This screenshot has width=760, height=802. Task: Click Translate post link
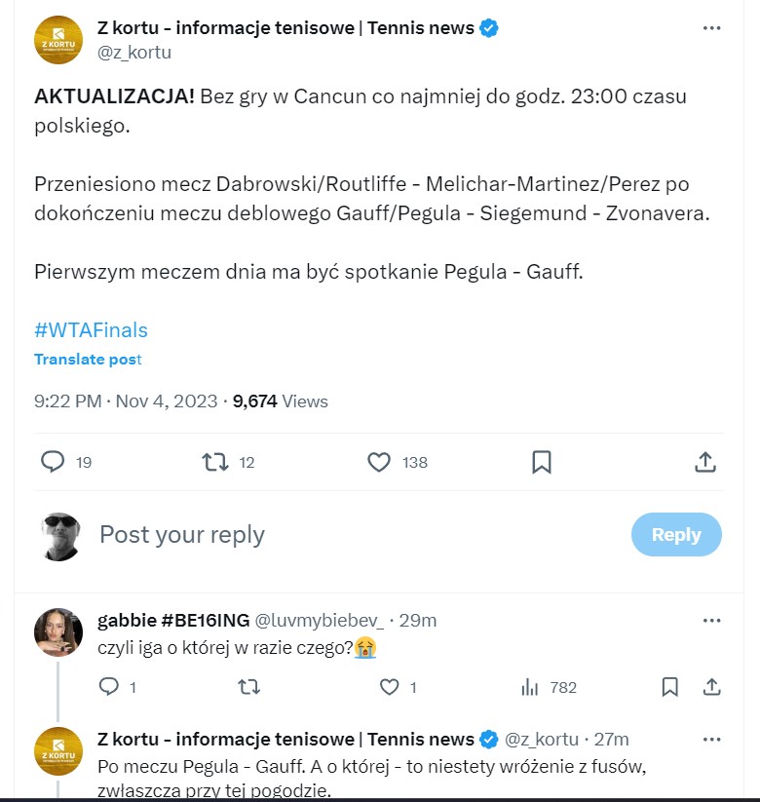(88, 360)
